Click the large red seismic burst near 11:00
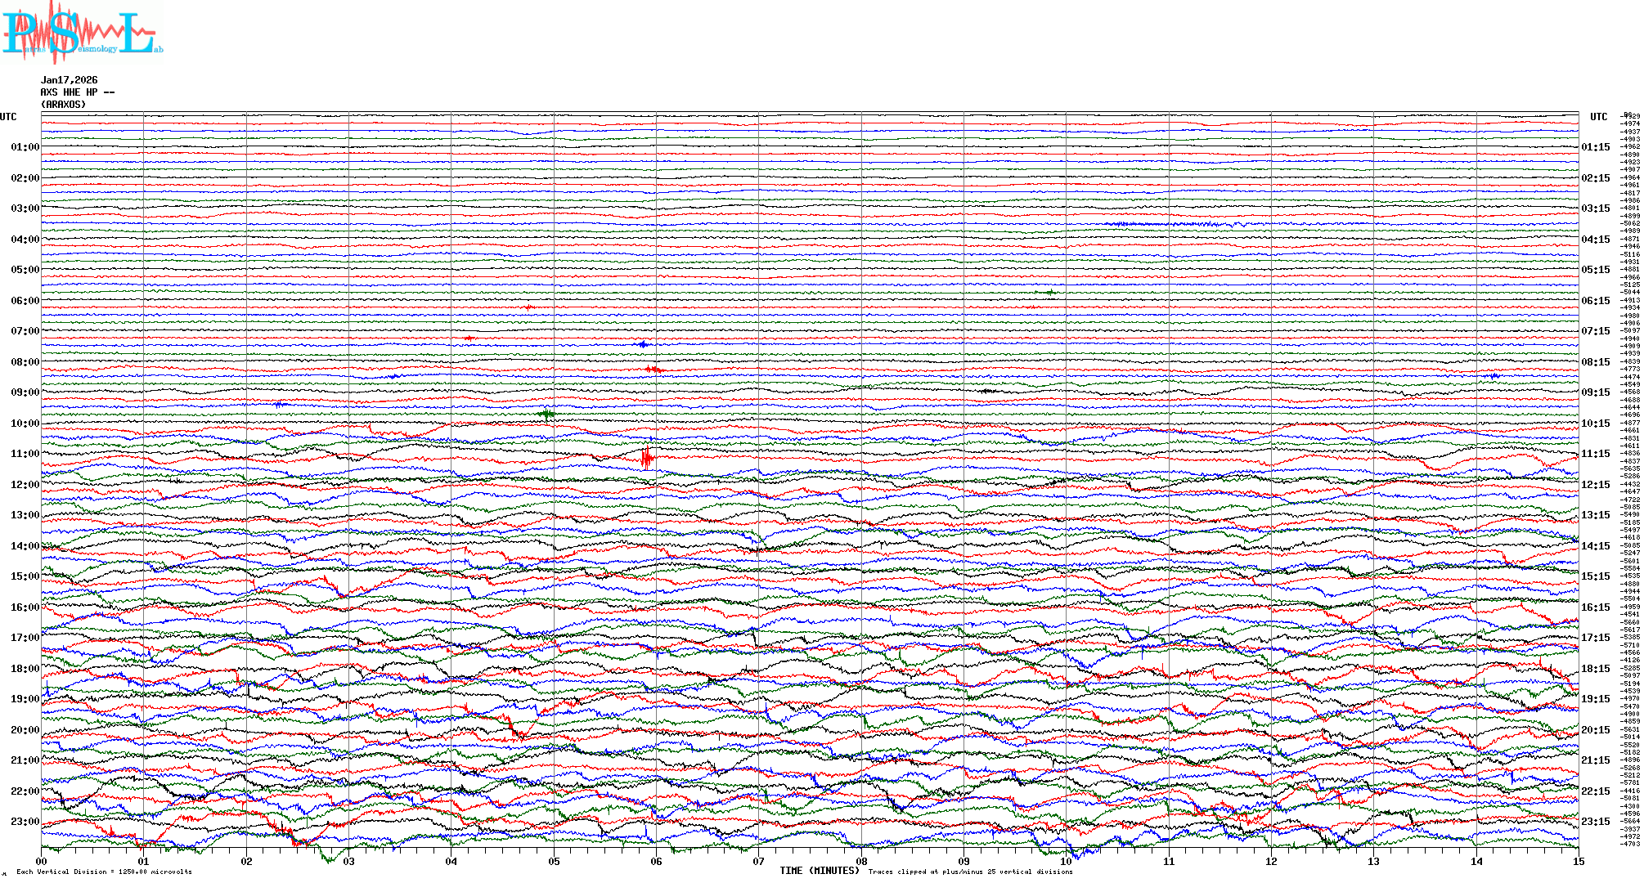 click(647, 457)
